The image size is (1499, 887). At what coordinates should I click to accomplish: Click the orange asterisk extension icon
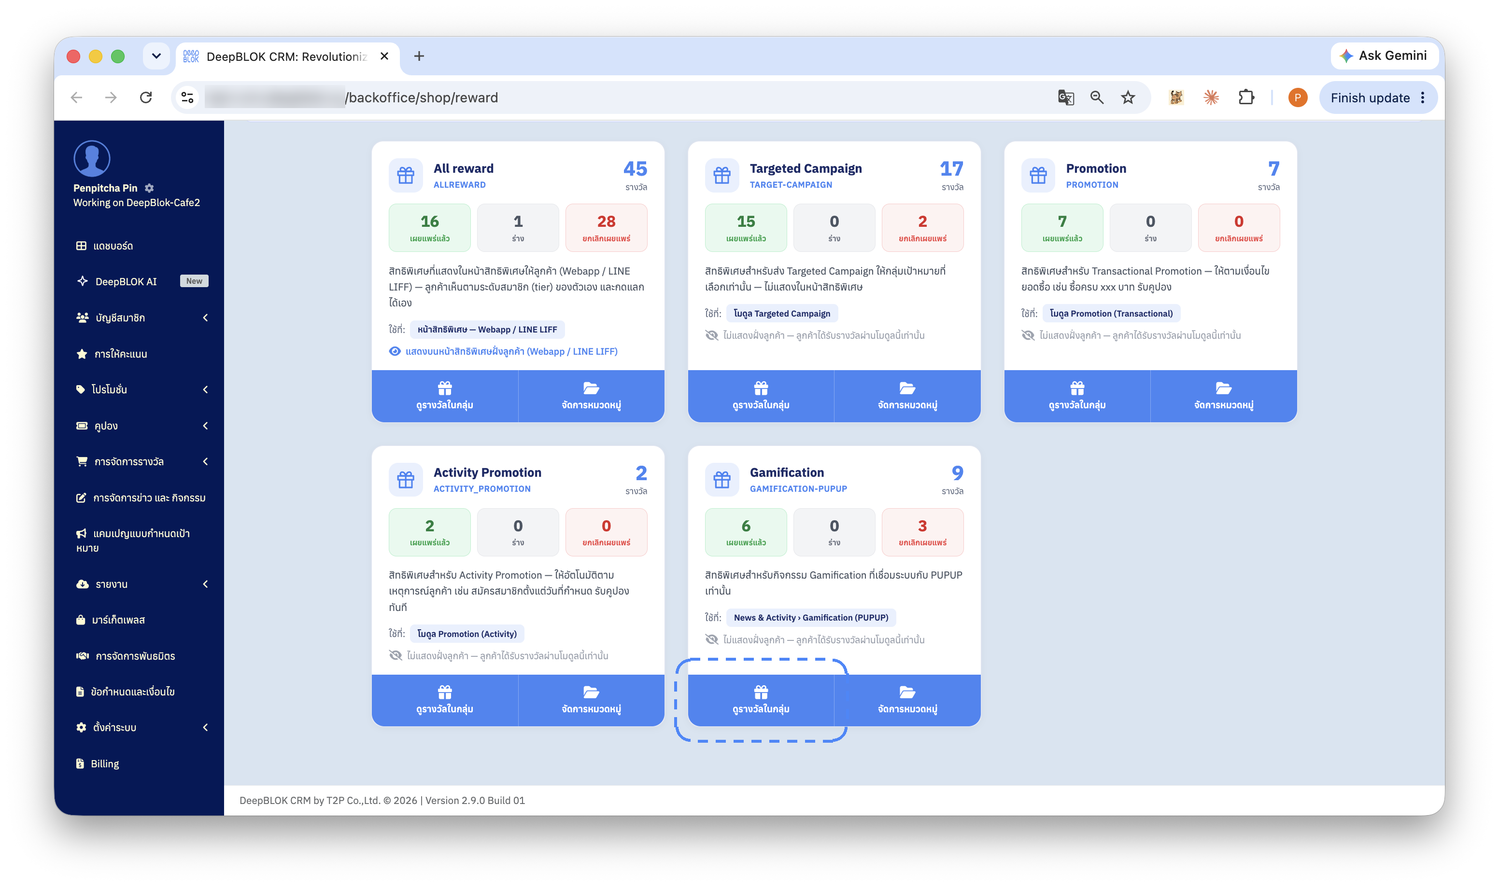pyautogui.click(x=1211, y=97)
